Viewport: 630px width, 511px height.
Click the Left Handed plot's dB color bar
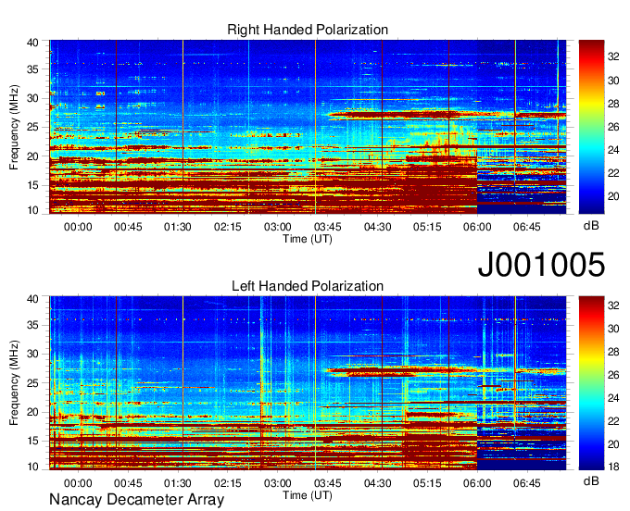tap(591, 383)
